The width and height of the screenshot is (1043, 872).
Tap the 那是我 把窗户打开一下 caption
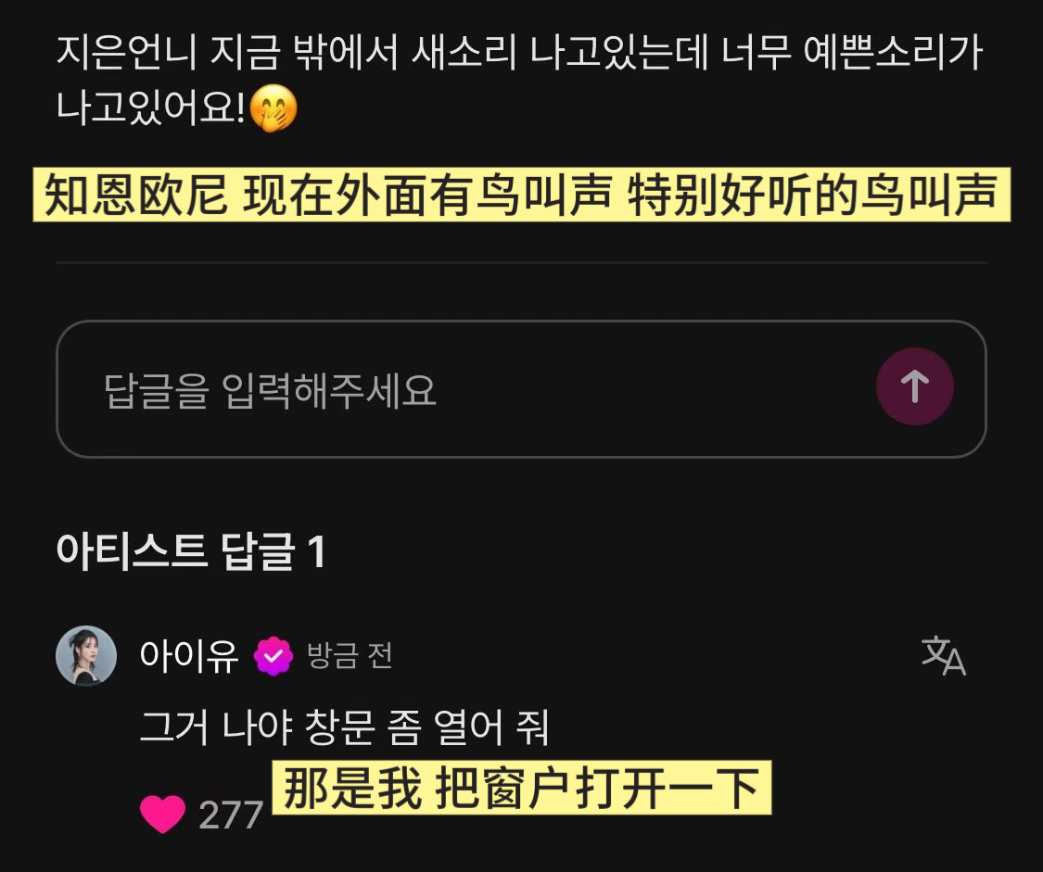click(521, 788)
